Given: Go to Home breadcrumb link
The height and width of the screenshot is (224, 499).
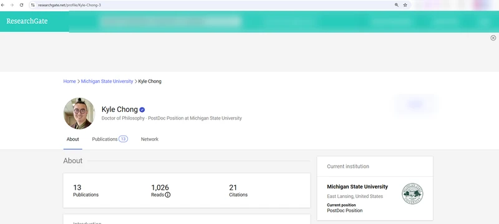Looking at the screenshot, I should pyautogui.click(x=69, y=82).
